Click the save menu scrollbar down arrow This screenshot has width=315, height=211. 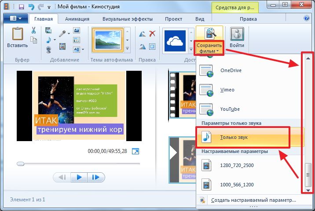point(308,190)
